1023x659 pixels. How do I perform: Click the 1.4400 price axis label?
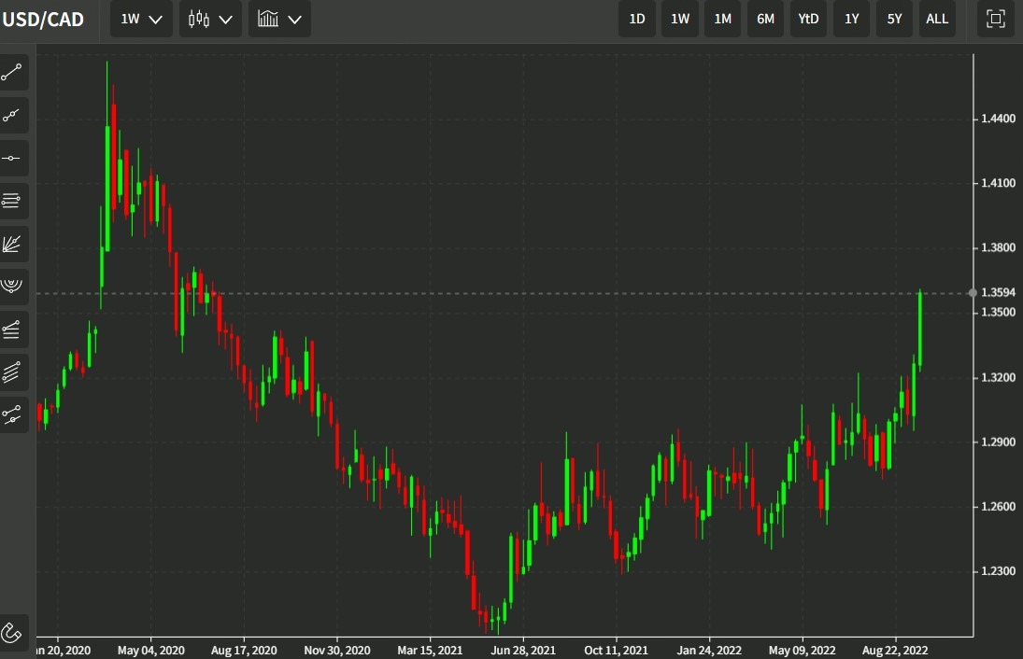pos(998,119)
